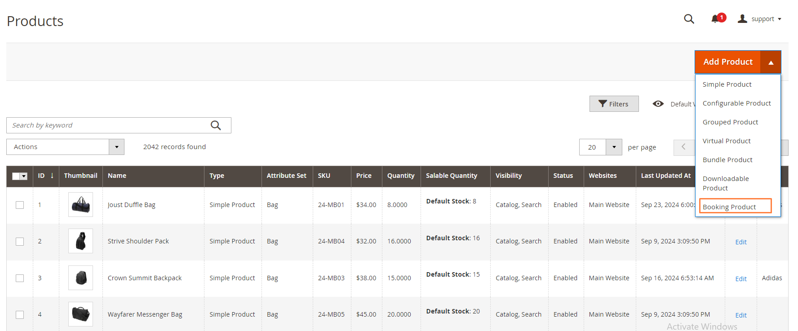The image size is (798, 331).
Task: Open the Actions dropdown
Action: pyautogui.click(x=65, y=147)
